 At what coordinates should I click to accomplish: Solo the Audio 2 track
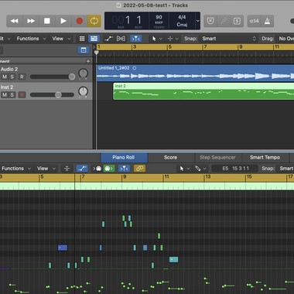[x=12, y=77]
